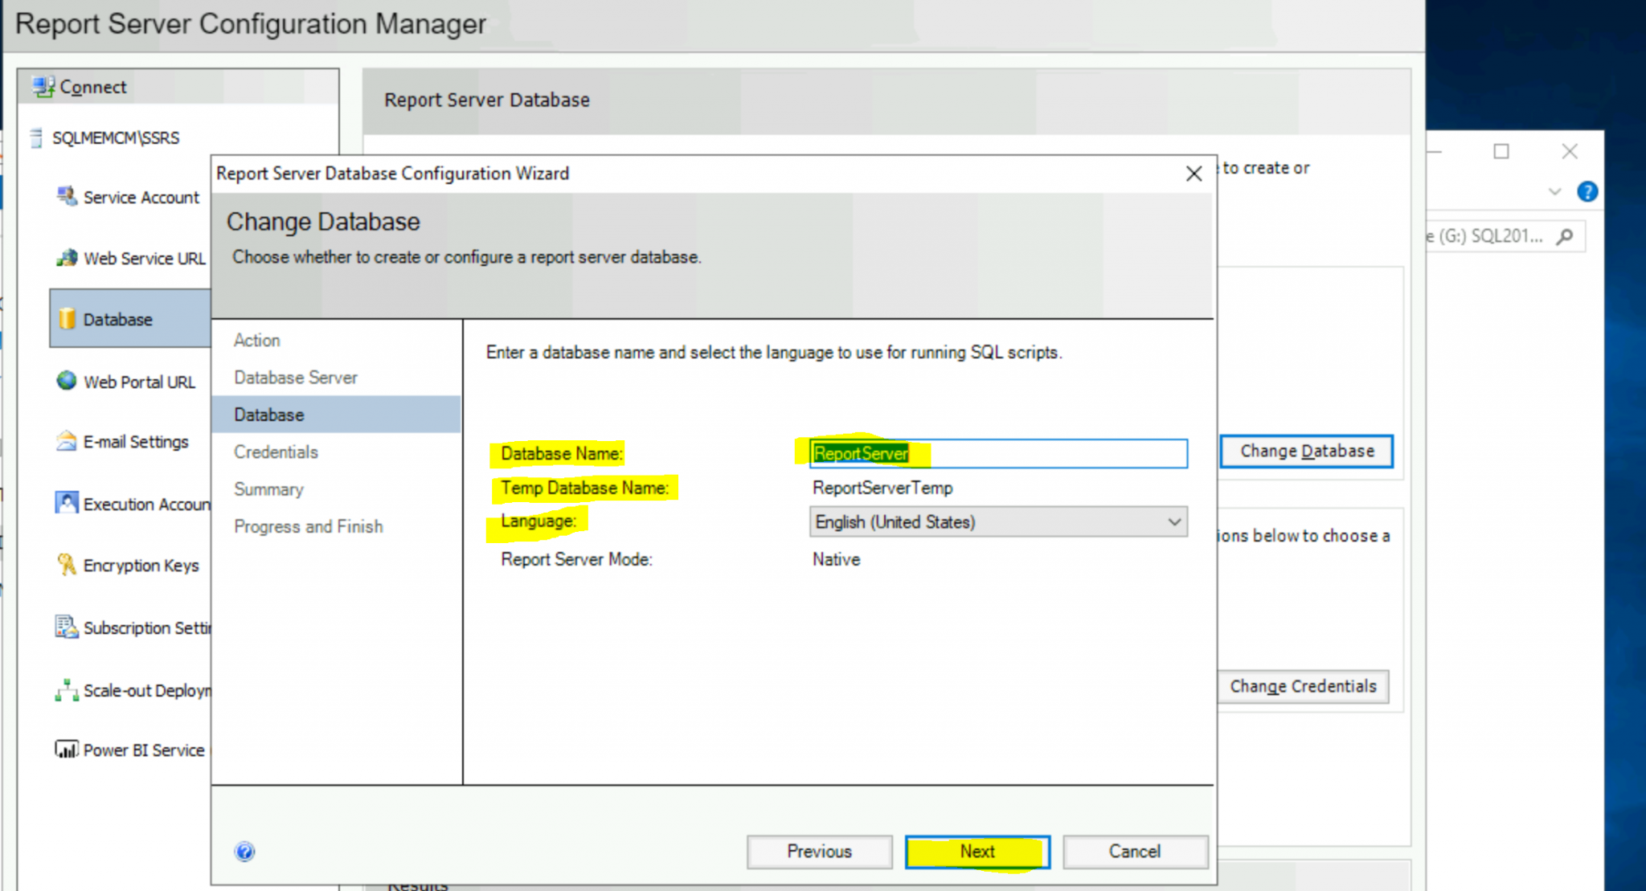Select the Scale-out Deployment icon

65,689
